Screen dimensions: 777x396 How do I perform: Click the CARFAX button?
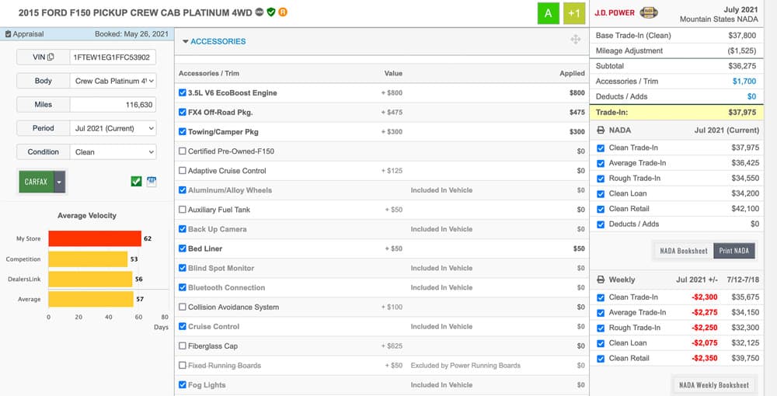(37, 182)
